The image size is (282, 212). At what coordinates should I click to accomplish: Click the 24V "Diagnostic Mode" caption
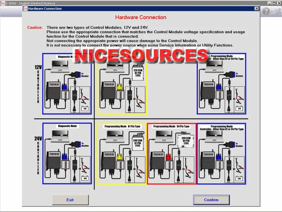pyautogui.click(x=67, y=126)
